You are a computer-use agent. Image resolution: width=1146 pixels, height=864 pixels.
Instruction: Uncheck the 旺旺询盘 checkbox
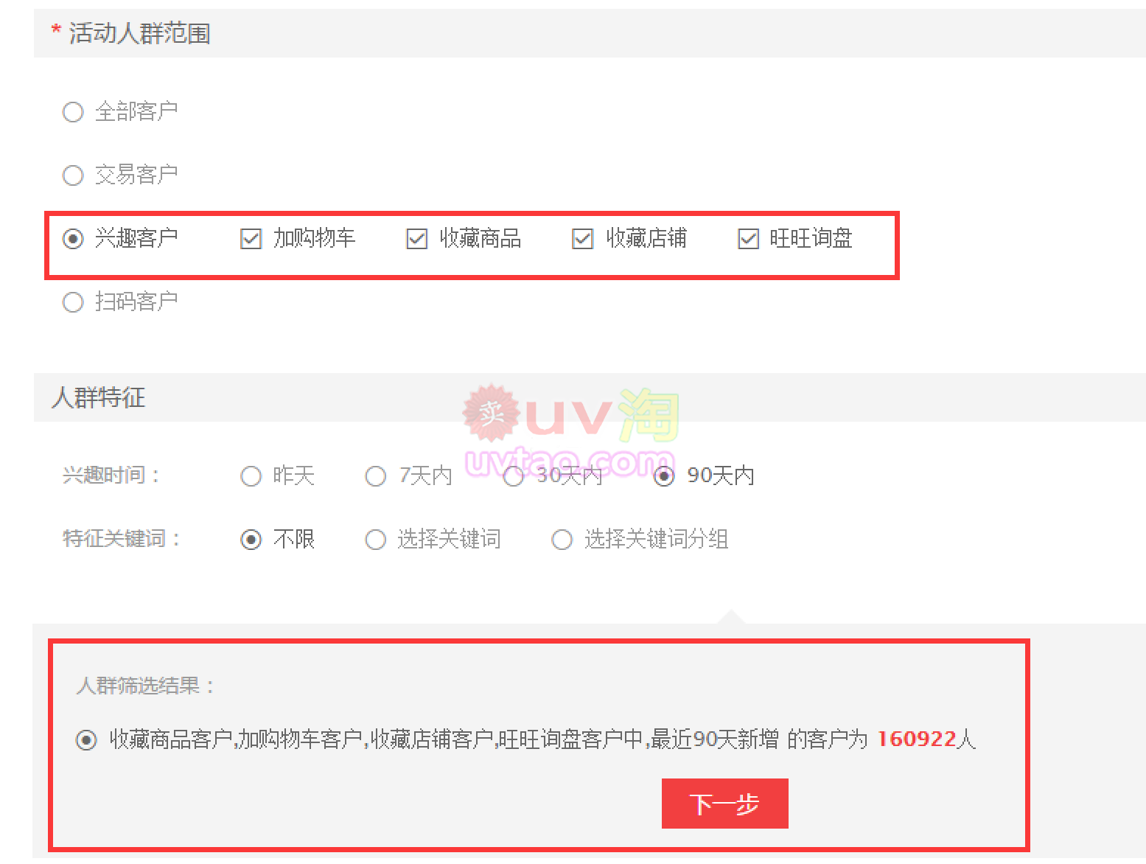pyautogui.click(x=749, y=239)
